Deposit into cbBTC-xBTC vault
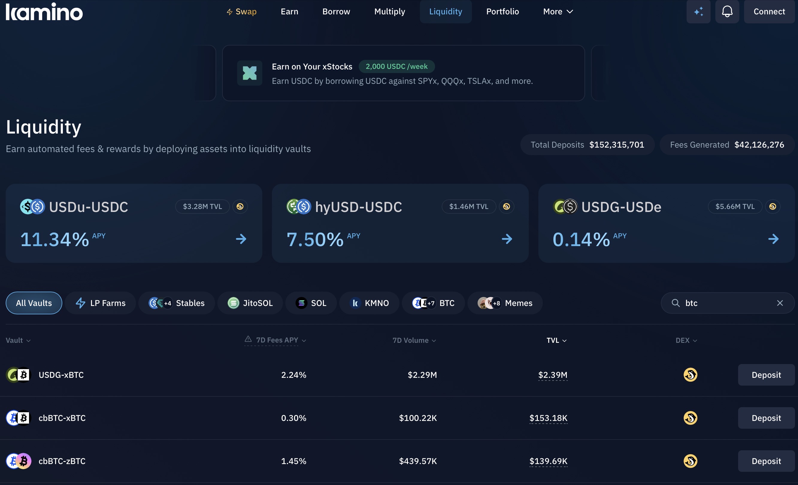 [766, 418]
